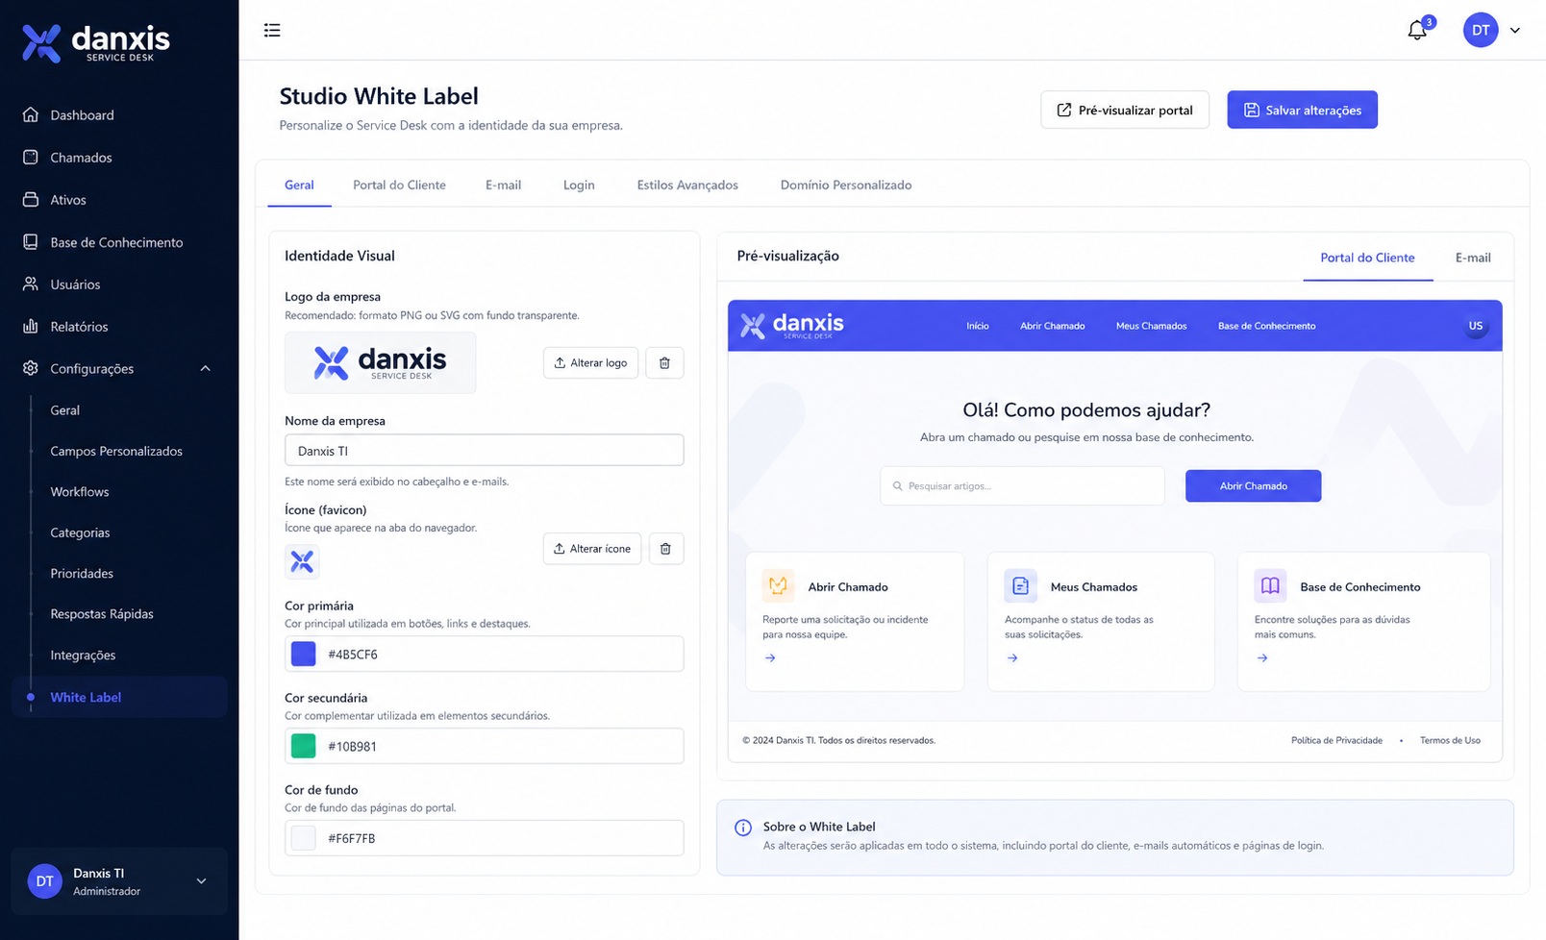Screen dimensions: 1546x940
Task: Delete the company logo with trash icon
Action: [664, 362]
